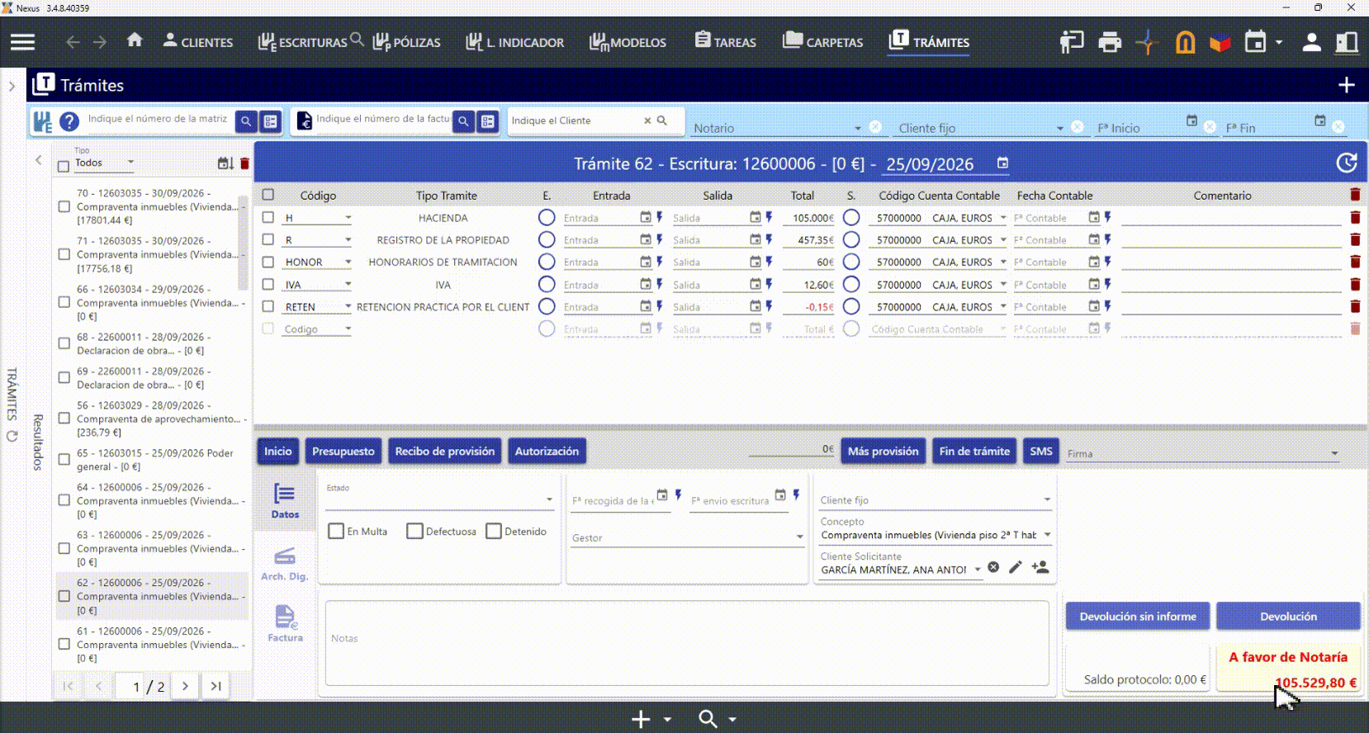The height and width of the screenshot is (733, 1369).
Task: Click the calendar icon in top toolbar
Action: tap(1255, 41)
